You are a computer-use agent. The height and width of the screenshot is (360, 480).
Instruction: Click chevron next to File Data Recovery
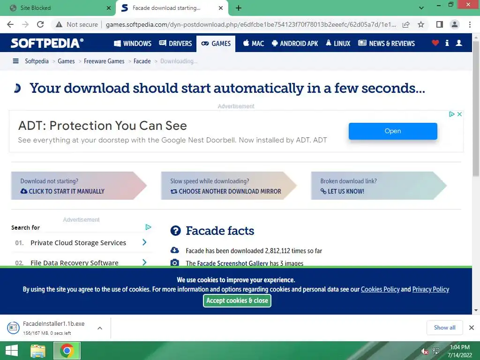(144, 262)
